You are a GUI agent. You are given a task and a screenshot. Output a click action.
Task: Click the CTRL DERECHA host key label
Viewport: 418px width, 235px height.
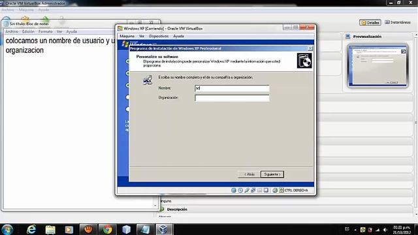(296, 190)
